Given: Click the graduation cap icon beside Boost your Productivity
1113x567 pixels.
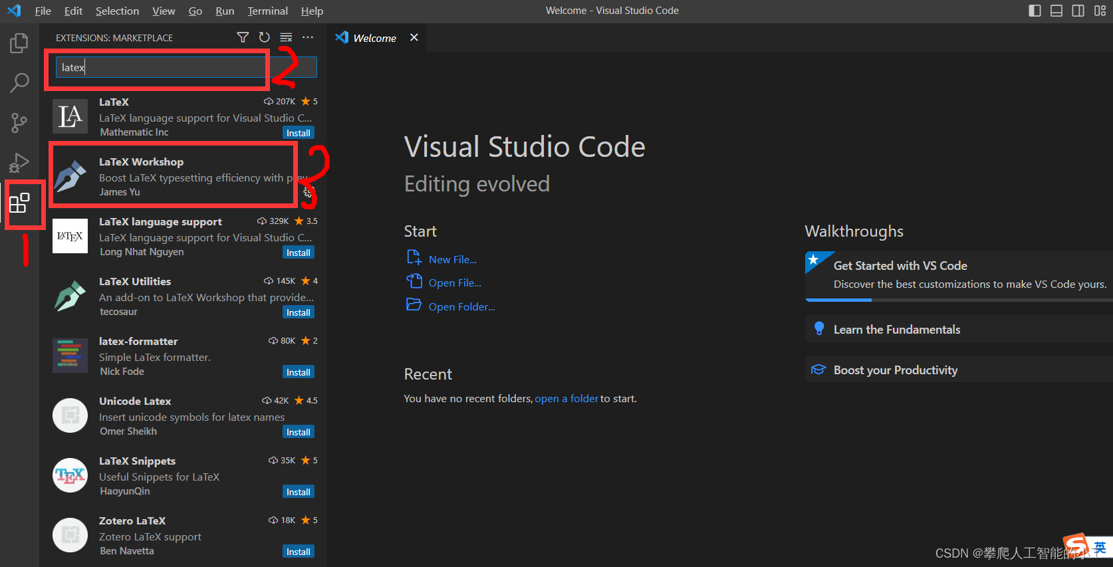Looking at the screenshot, I should coord(818,370).
